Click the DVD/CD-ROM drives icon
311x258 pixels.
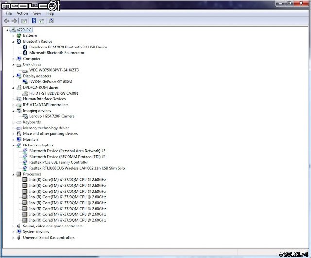(x=19, y=87)
